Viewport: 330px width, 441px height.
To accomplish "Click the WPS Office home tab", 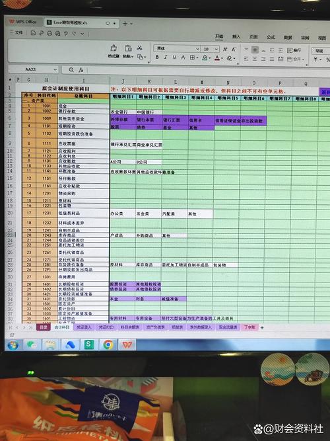I will [24, 22].
